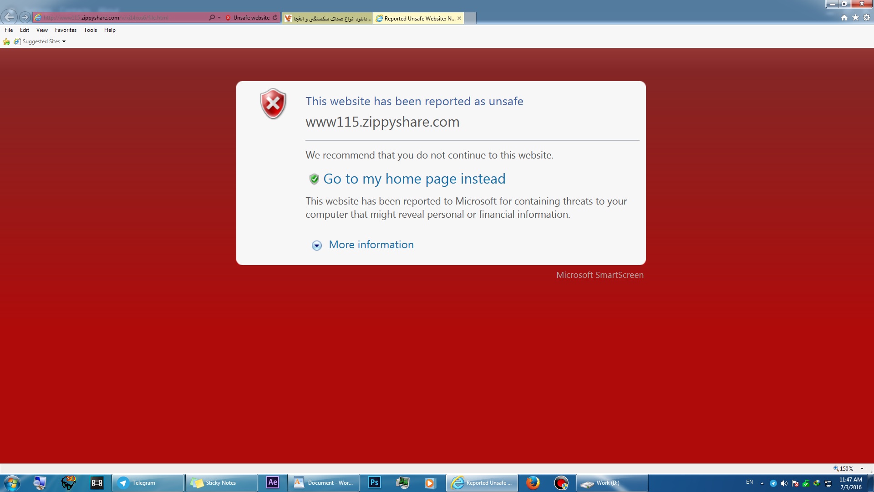874x492 pixels.
Task: Switch to the Work (D:) Explorer window
Action: 612,483
